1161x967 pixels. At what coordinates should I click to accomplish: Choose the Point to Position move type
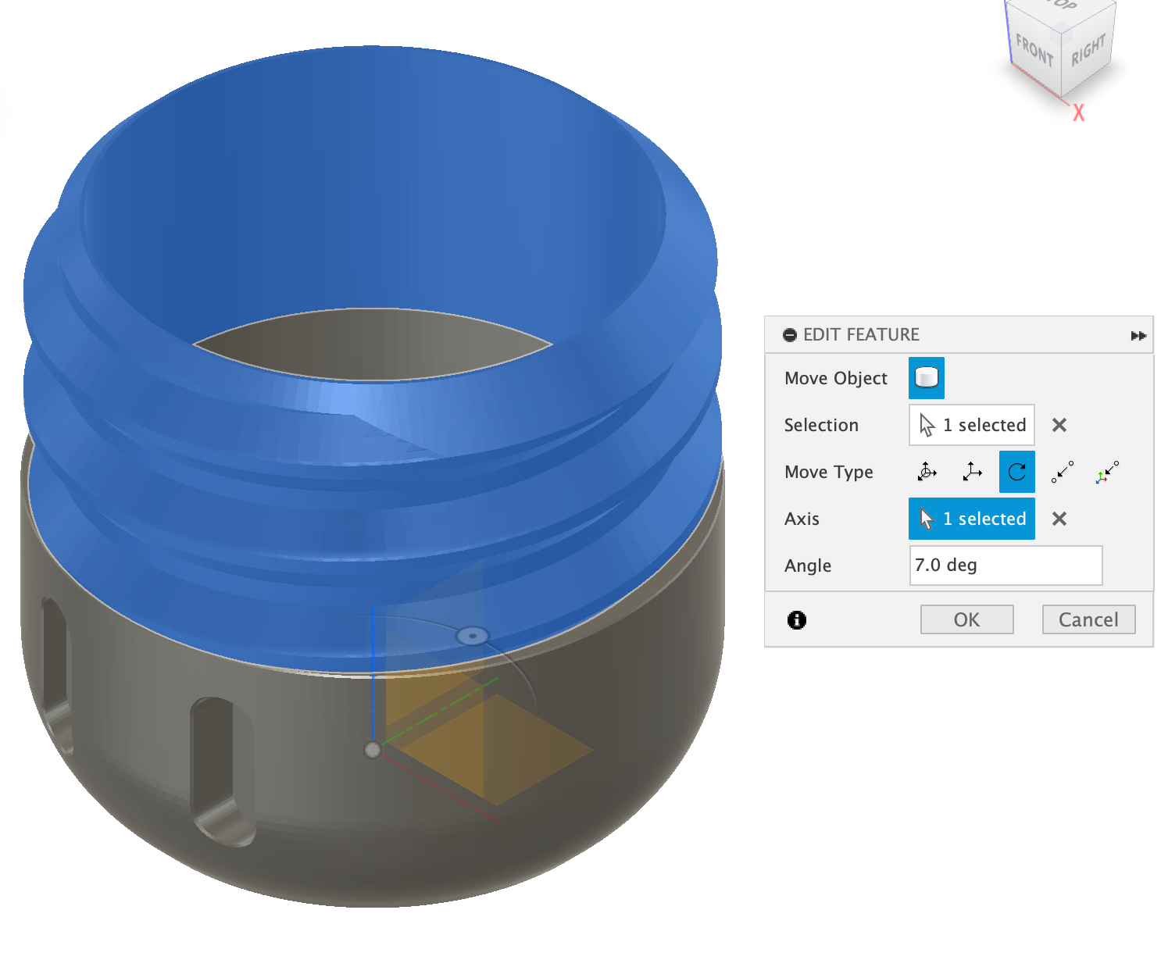click(1107, 472)
